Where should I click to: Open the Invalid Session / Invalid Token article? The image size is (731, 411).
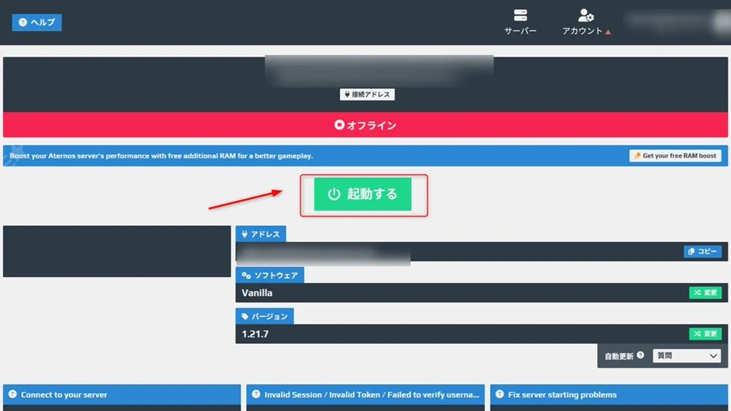[x=365, y=395]
